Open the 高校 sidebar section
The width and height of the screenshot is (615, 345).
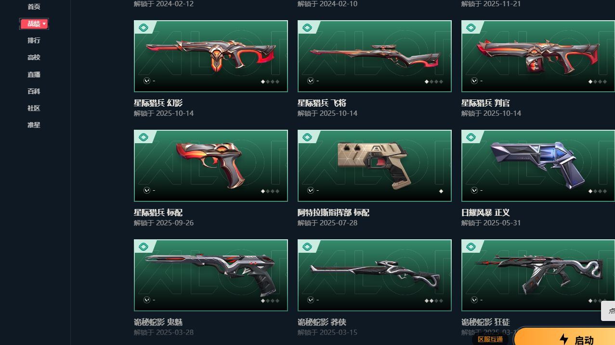(34, 57)
